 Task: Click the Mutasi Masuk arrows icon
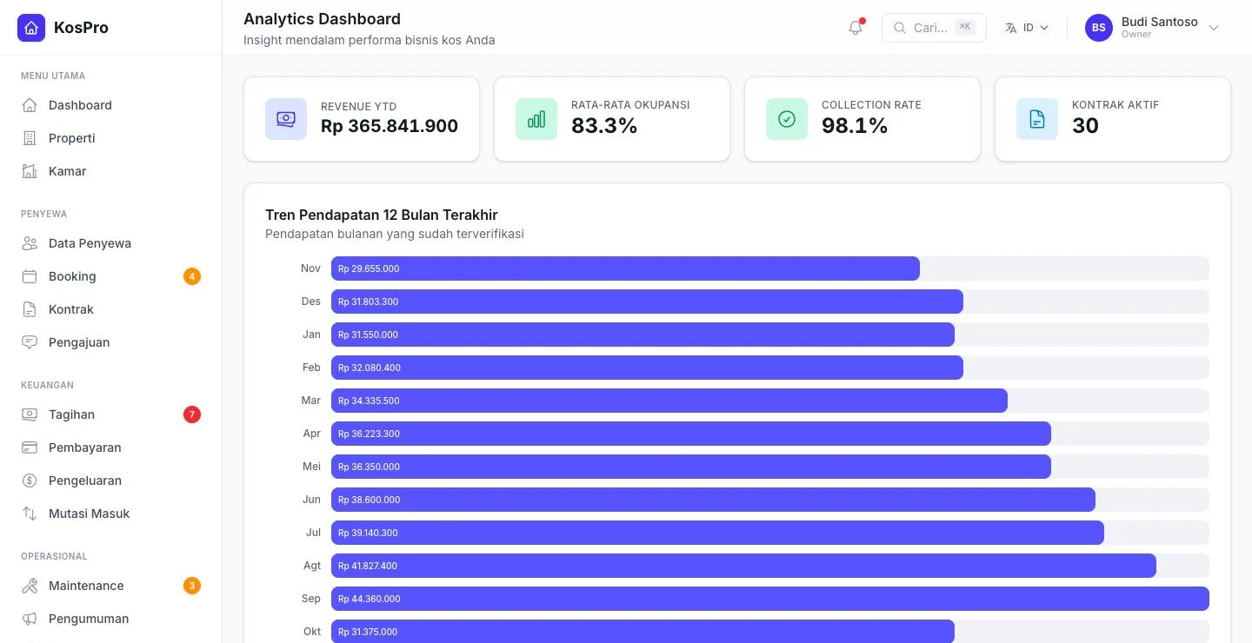click(30, 514)
